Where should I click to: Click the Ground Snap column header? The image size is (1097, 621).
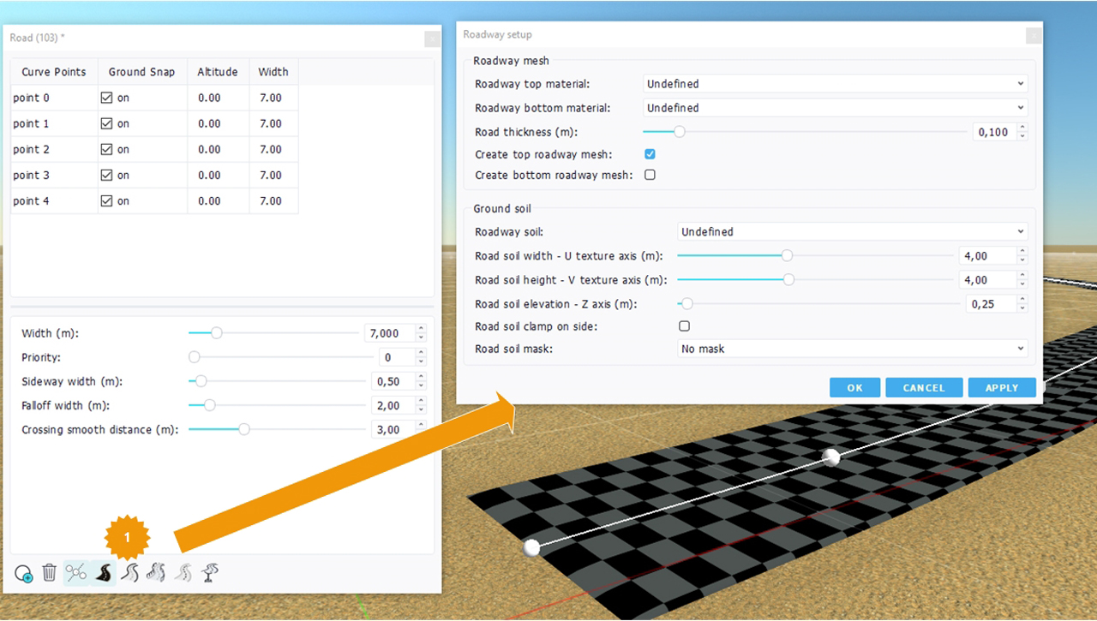tap(141, 72)
